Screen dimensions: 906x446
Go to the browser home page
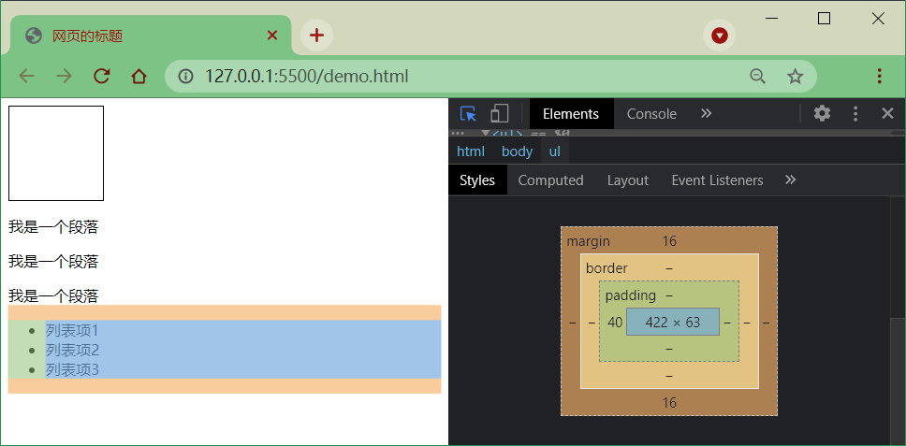[139, 76]
